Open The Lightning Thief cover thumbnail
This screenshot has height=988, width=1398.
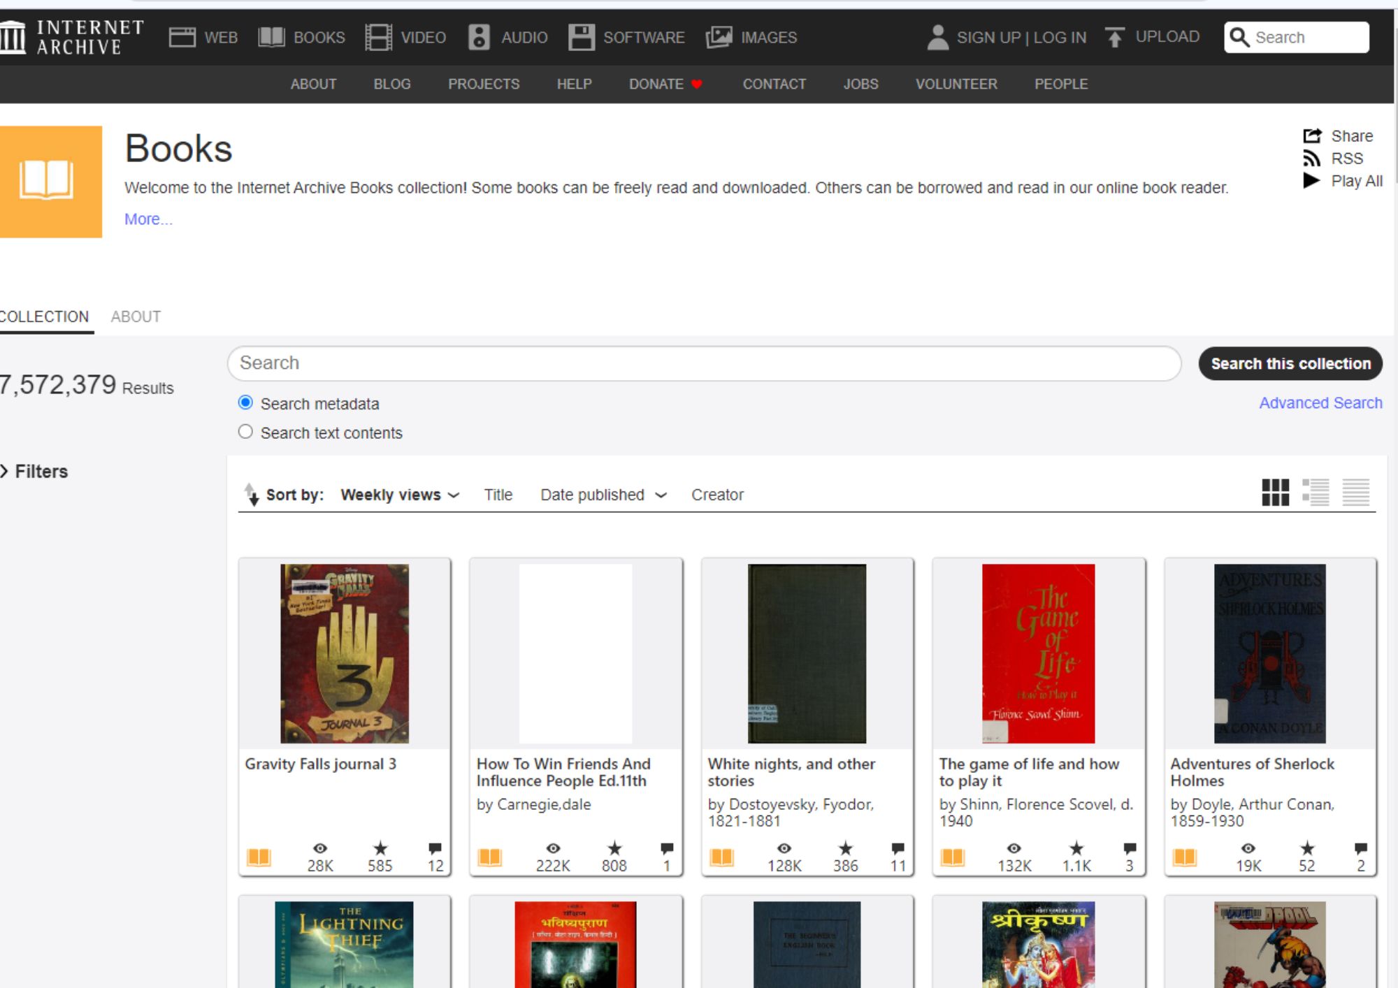tap(344, 944)
